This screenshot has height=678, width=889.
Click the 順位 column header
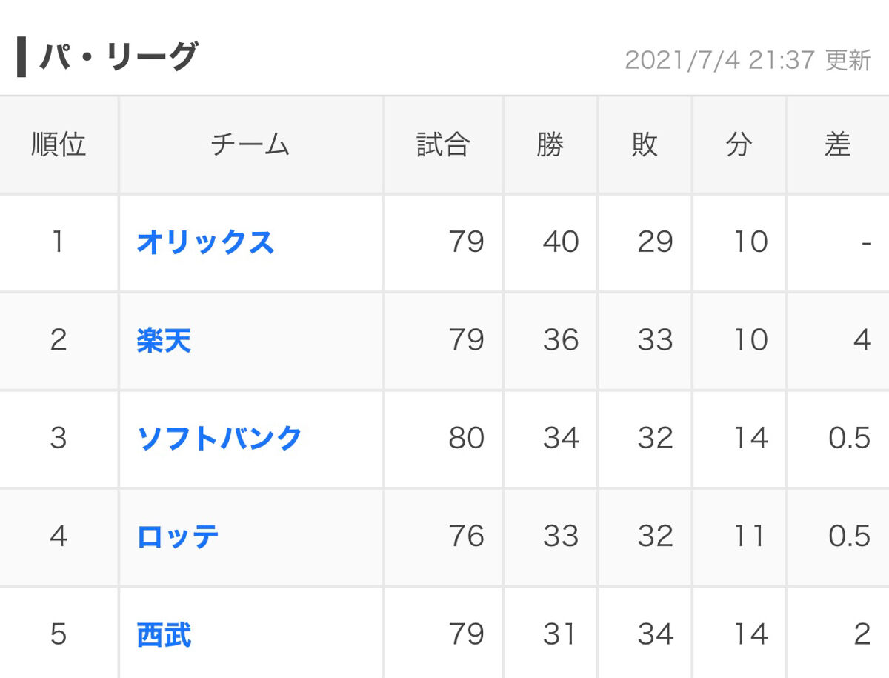(x=59, y=144)
